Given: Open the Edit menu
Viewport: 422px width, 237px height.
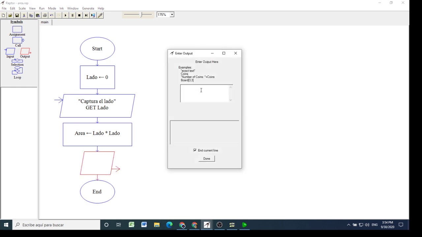Looking at the screenshot, I should pyautogui.click(x=13, y=8).
